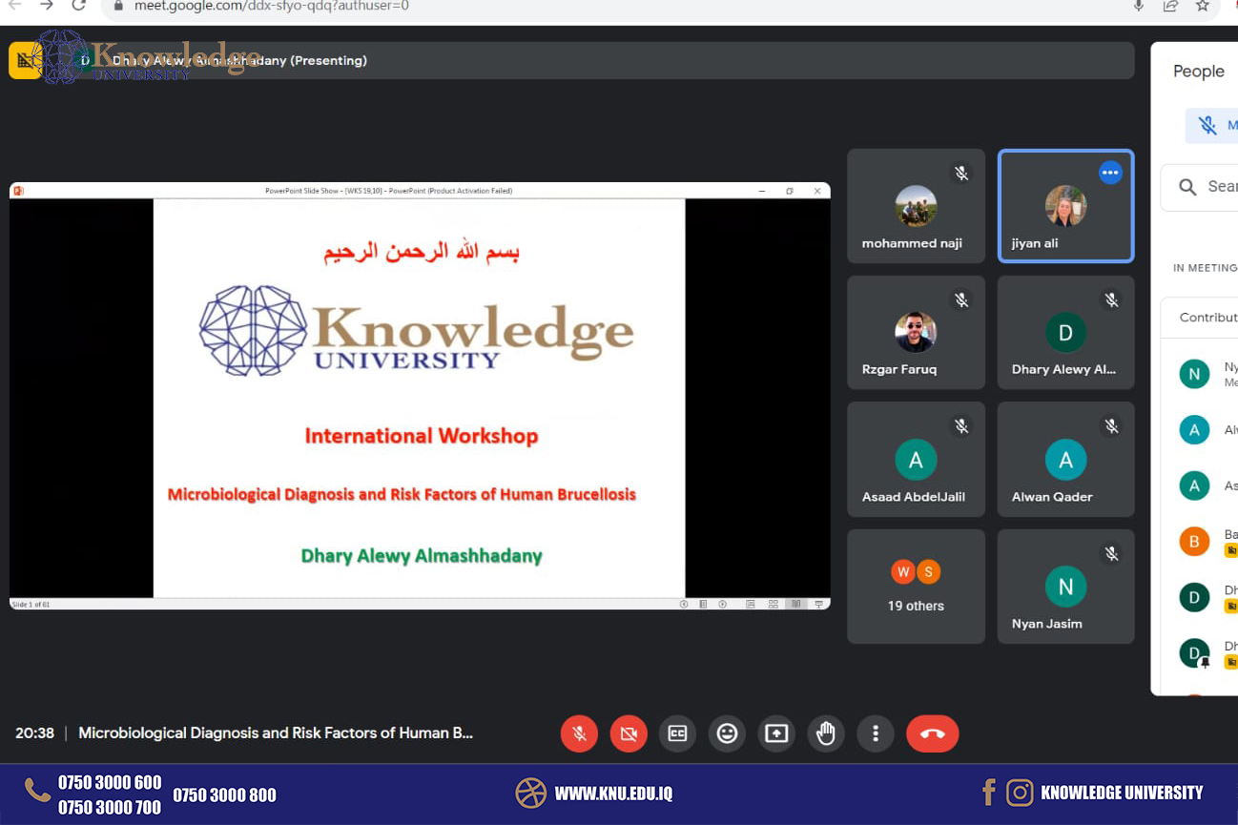Expand the Contributors section
Image resolution: width=1238 pixels, height=825 pixels.
1200,318
